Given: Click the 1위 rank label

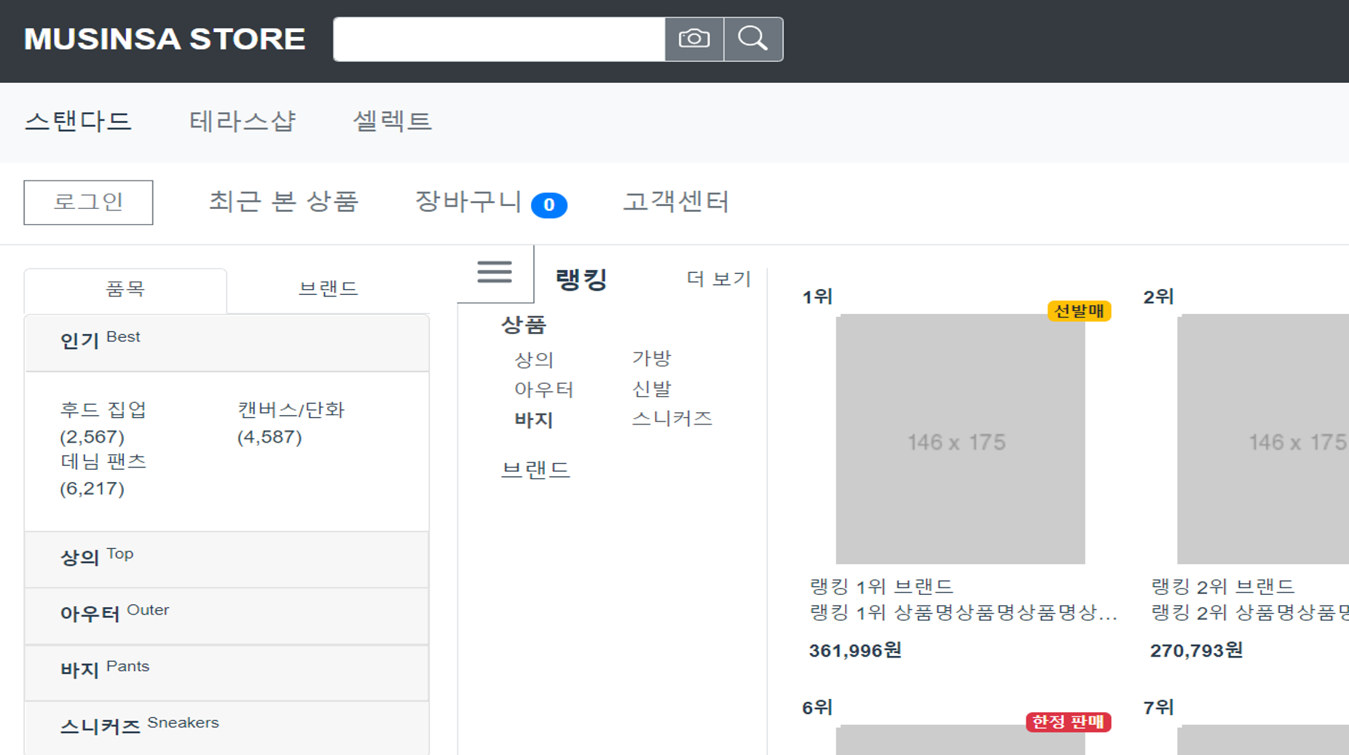Looking at the screenshot, I should [817, 297].
